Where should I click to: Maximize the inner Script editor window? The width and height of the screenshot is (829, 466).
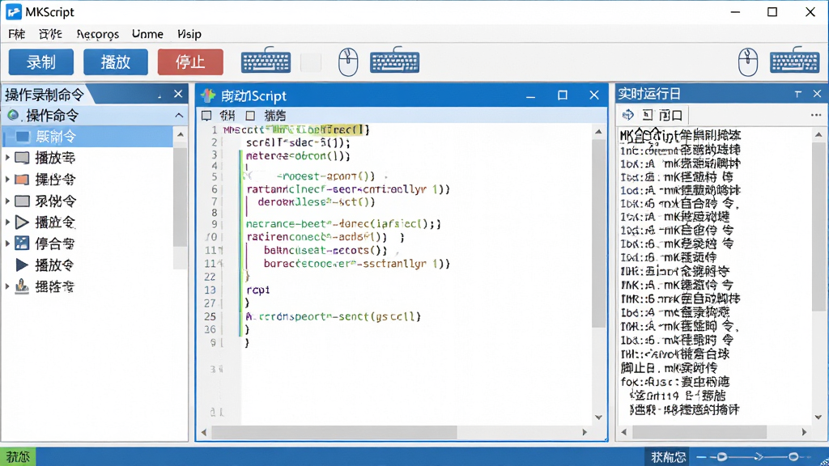pyautogui.click(x=563, y=95)
